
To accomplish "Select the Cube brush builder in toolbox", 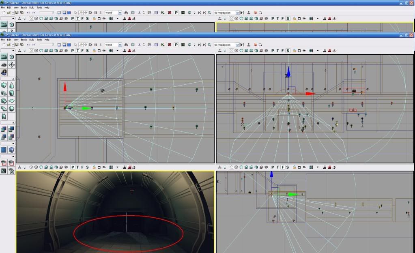I will tap(4, 86).
